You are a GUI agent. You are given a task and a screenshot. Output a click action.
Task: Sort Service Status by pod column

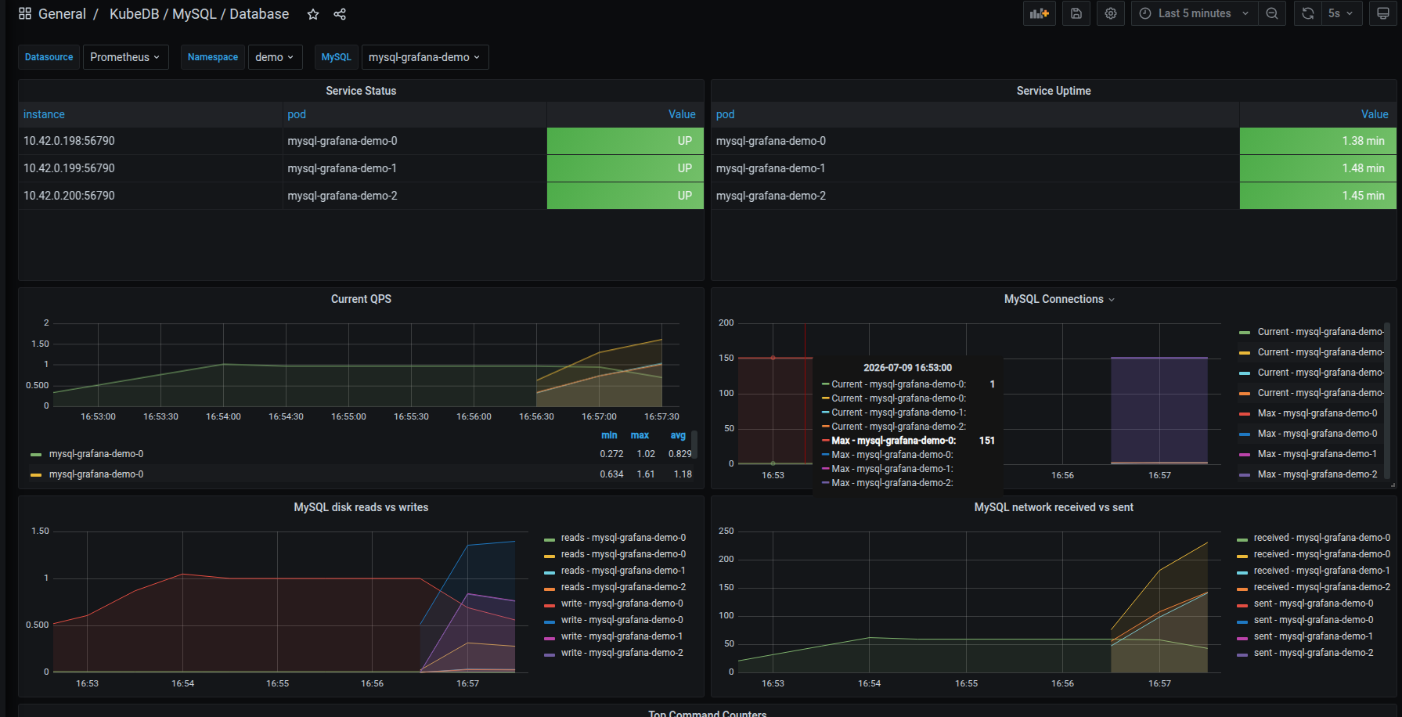[297, 114]
